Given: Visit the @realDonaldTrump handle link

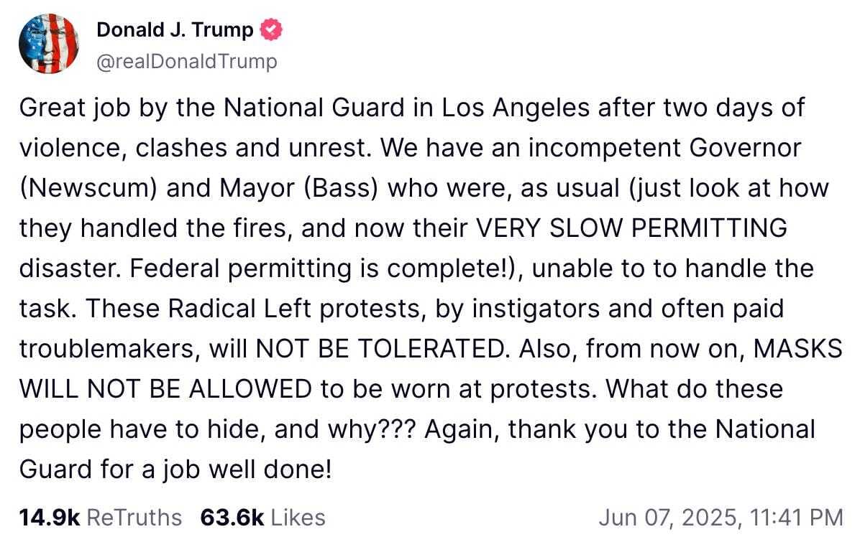Looking at the screenshot, I should coord(187,61).
